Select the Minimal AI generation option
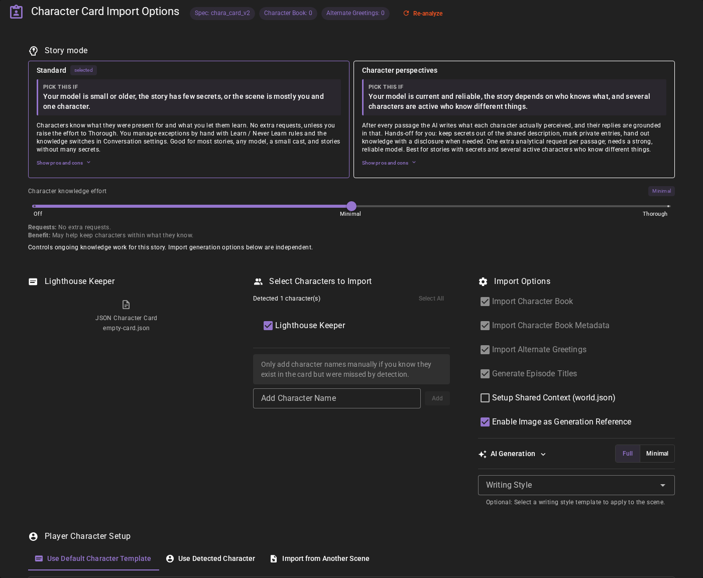 pyautogui.click(x=657, y=454)
